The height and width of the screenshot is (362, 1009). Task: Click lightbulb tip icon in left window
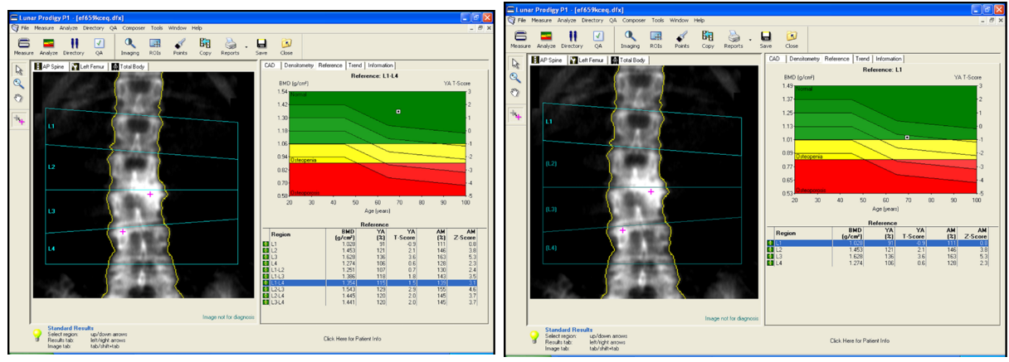(x=37, y=335)
